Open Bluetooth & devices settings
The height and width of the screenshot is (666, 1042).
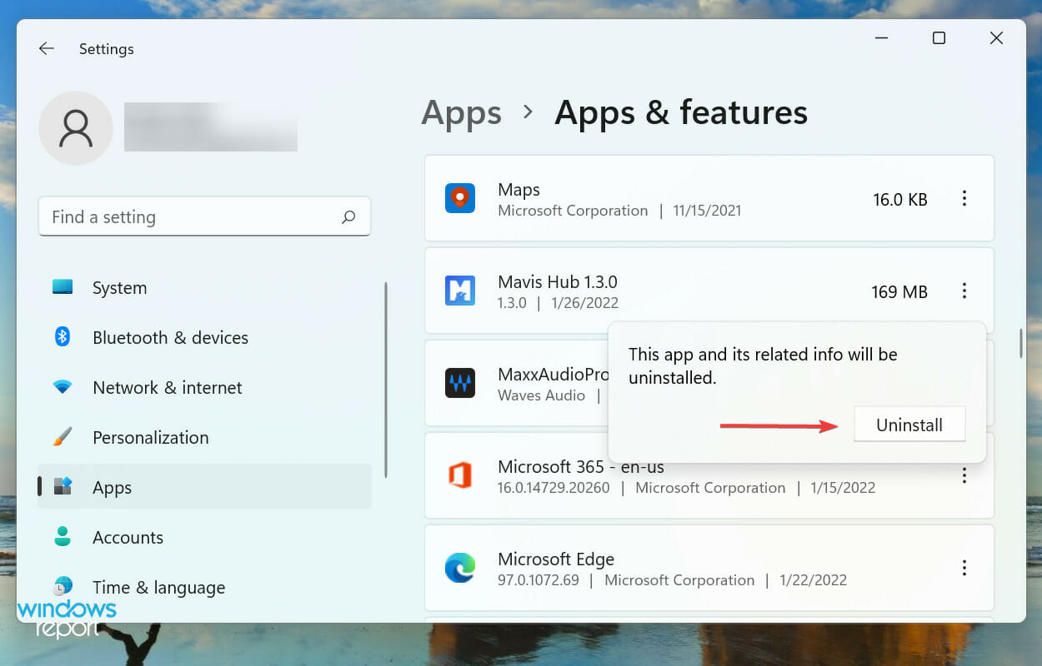204,337
